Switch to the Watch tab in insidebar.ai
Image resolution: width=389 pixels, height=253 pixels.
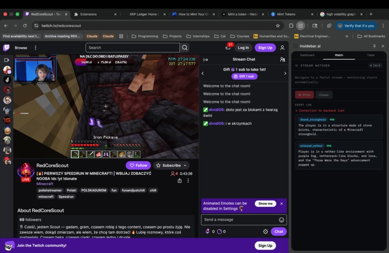pos(339,55)
